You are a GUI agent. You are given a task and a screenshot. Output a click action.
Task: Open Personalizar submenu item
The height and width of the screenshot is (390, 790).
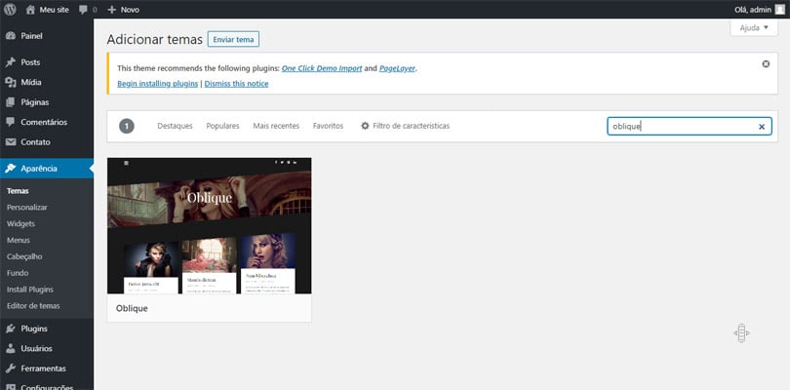(27, 207)
